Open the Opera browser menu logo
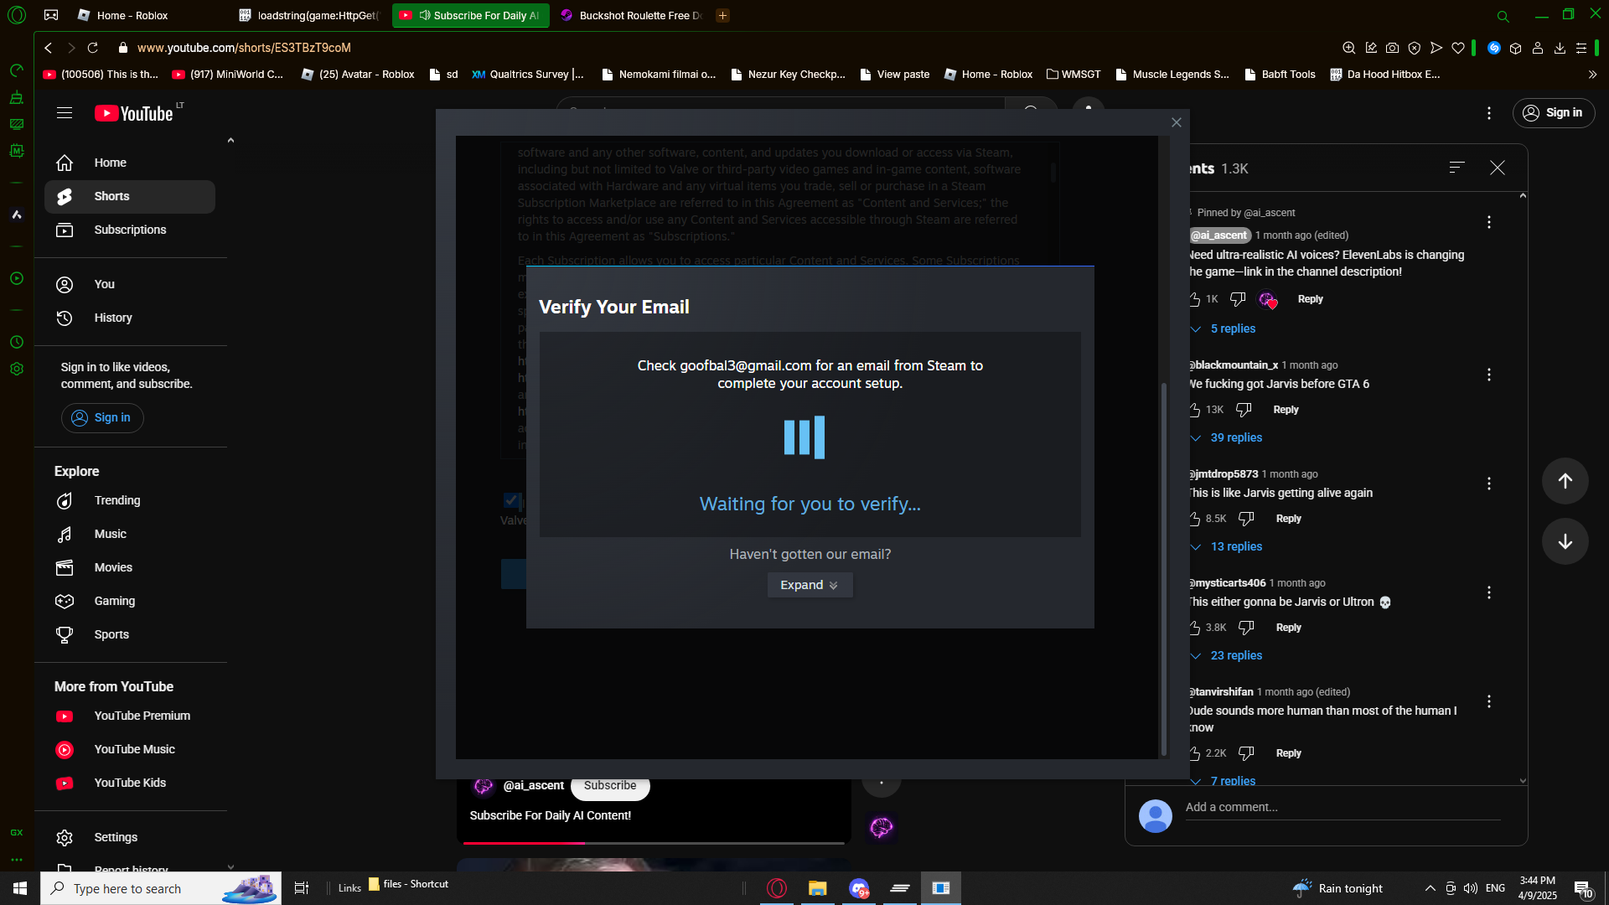This screenshot has width=1609, height=905. [x=17, y=15]
